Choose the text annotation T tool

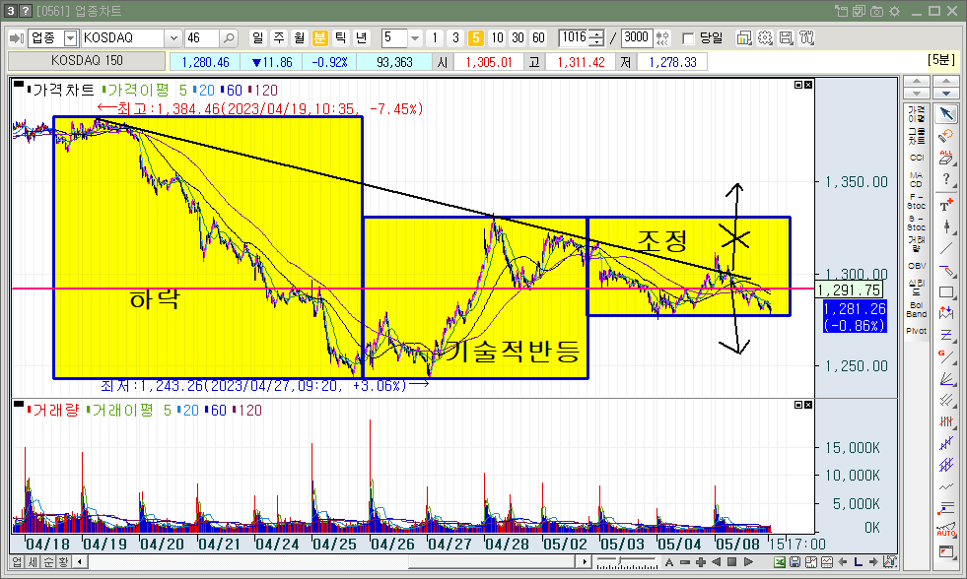click(946, 203)
